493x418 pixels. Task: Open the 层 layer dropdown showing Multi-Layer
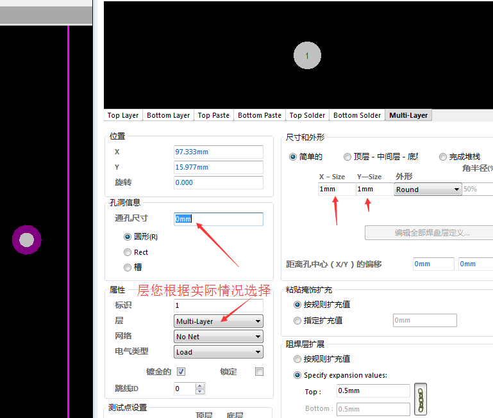click(x=218, y=321)
